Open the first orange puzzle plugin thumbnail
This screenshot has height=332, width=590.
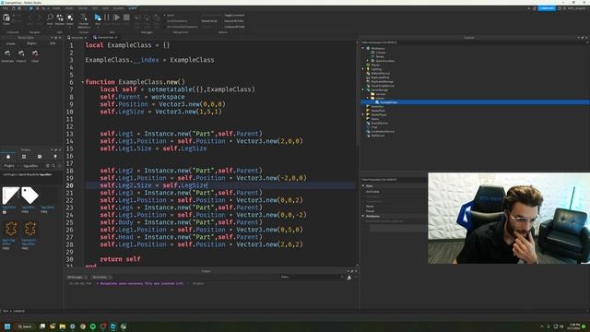pos(11,229)
